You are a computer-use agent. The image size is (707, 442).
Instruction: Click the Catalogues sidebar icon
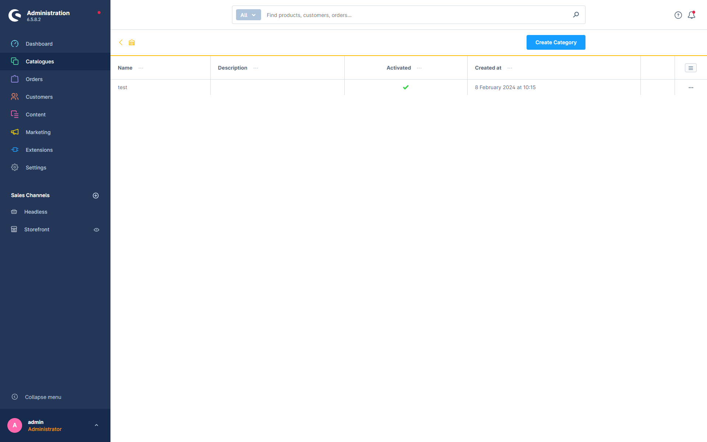[x=15, y=61]
